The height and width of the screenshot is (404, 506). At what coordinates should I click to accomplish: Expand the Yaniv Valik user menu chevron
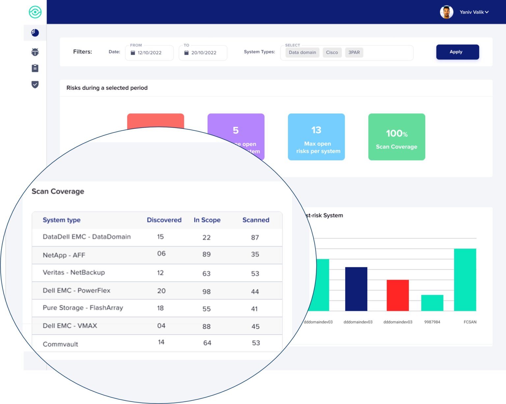pos(487,12)
